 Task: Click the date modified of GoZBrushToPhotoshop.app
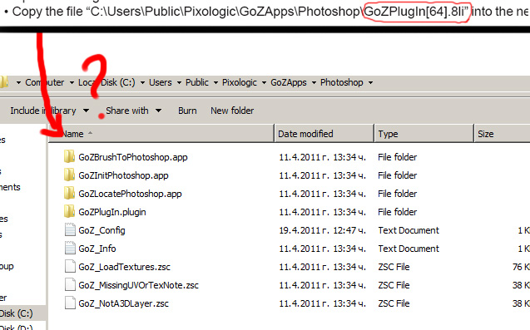(x=323, y=157)
